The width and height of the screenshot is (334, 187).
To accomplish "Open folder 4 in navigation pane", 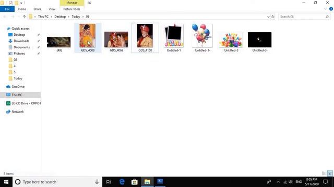I will pos(14,66).
